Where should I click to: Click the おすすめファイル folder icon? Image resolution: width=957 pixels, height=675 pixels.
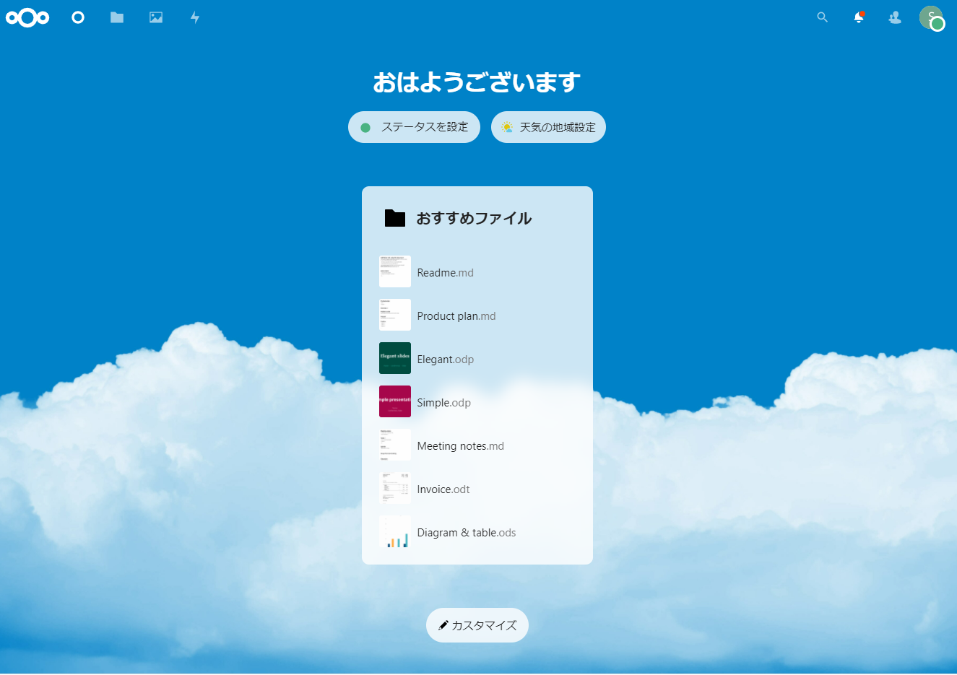[395, 218]
